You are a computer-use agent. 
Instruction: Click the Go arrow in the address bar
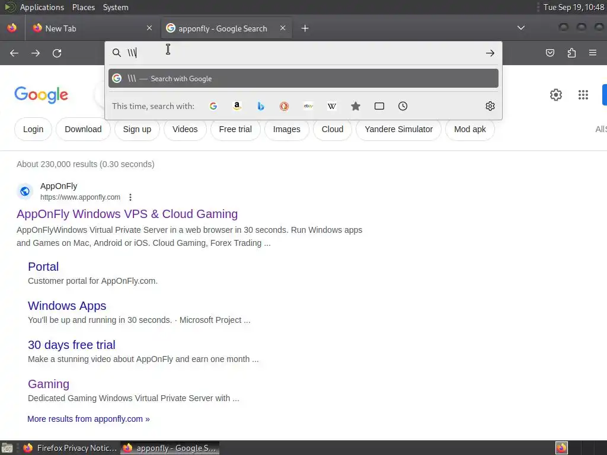(x=490, y=53)
